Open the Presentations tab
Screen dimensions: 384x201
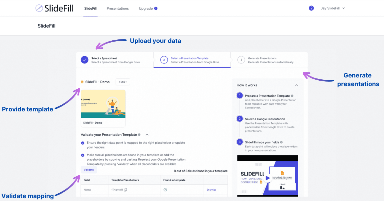[x=118, y=9]
